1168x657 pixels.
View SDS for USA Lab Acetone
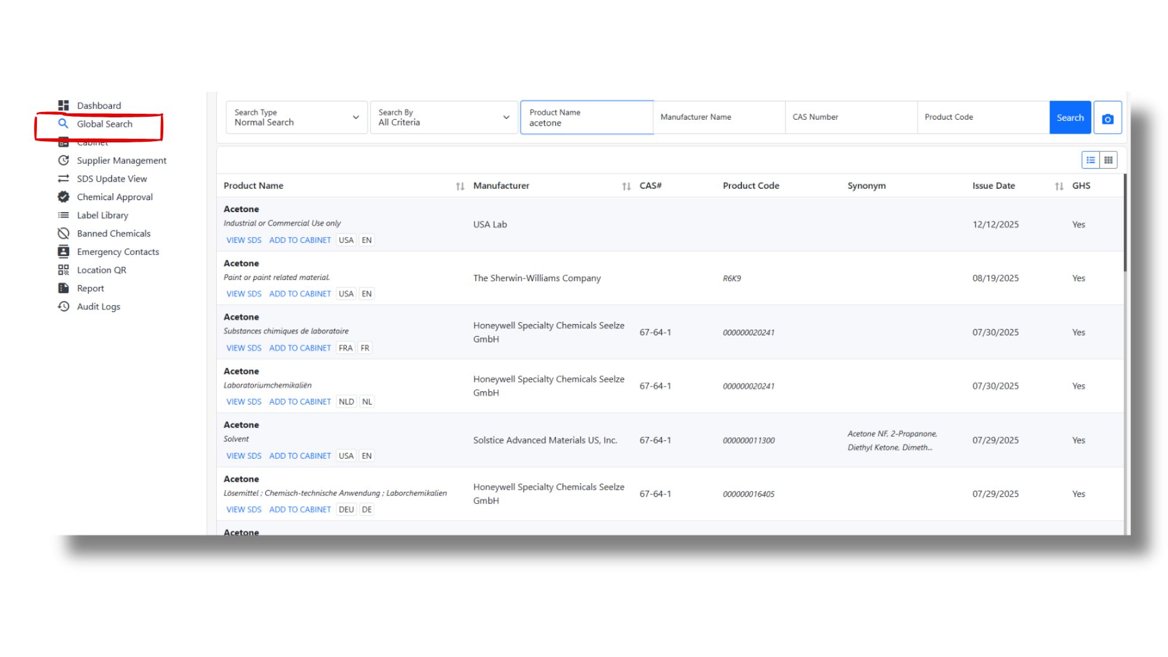(x=244, y=240)
